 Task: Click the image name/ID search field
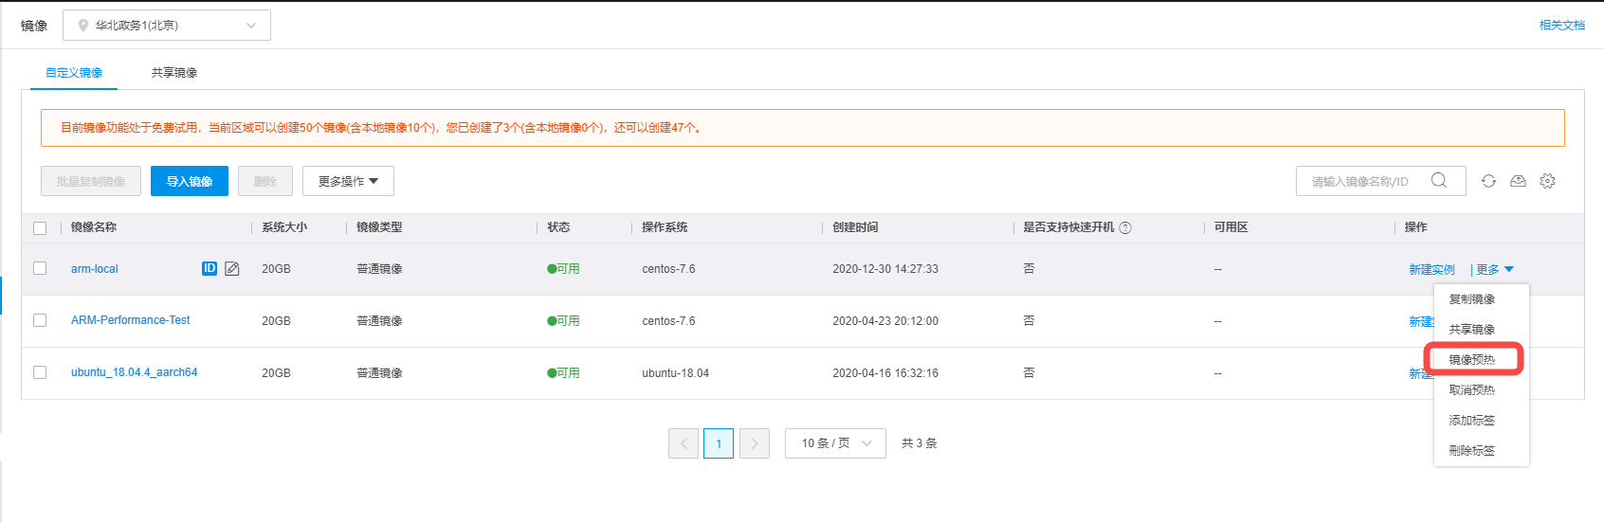1360,181
